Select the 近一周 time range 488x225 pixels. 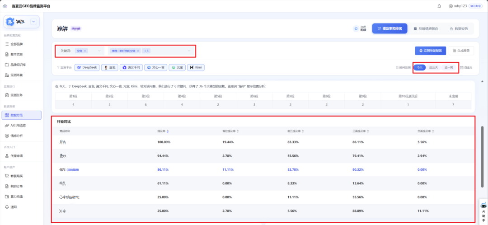449,67
